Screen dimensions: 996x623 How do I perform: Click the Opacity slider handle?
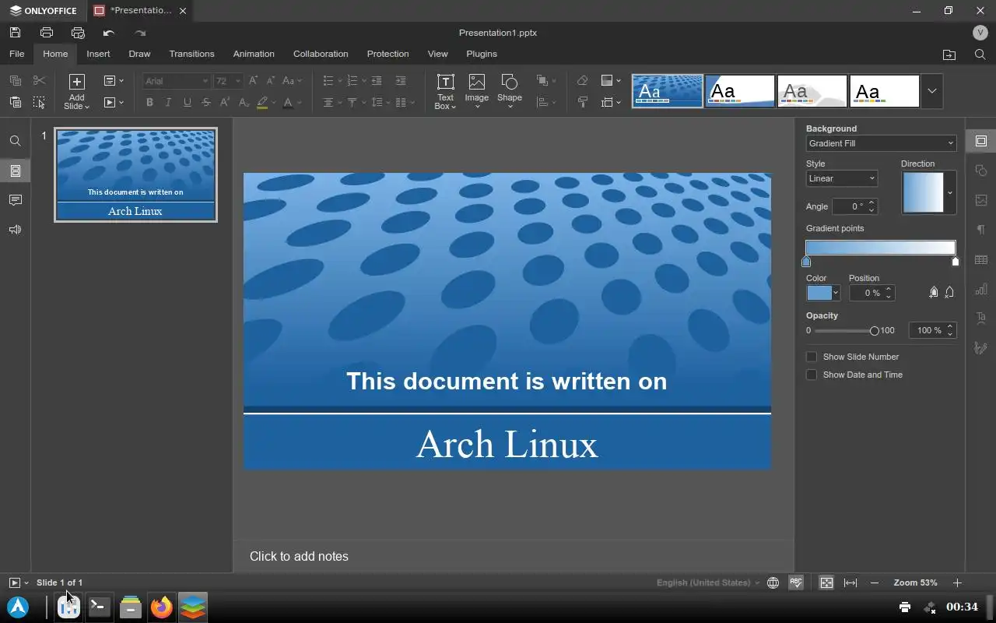[x=874, y=331]
